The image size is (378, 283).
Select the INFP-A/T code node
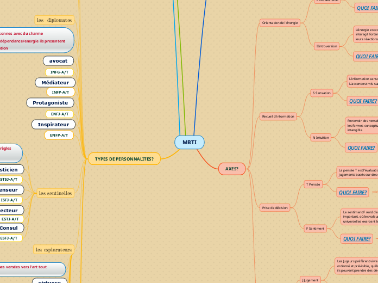coord(60,92)
